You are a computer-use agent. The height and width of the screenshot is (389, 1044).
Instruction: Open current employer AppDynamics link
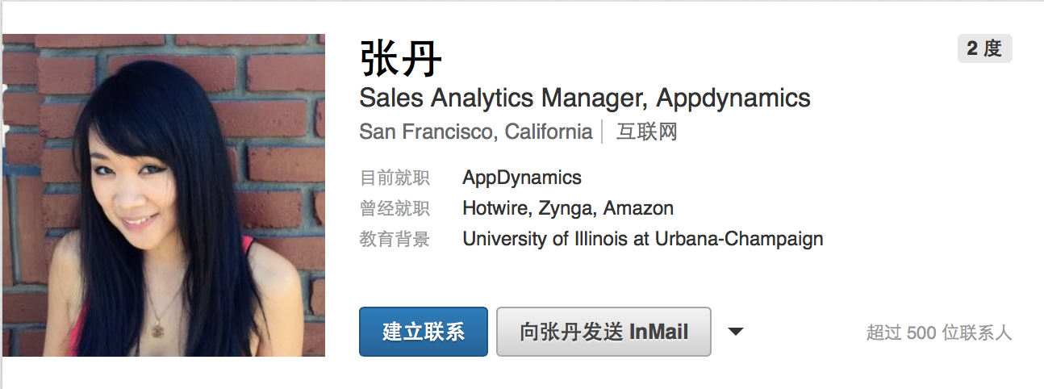[521, 178]
